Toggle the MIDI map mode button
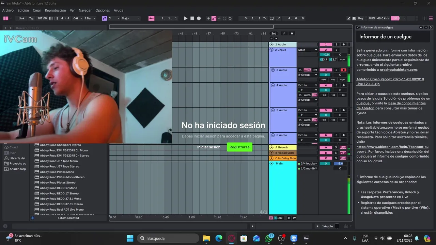The width and height of the screenshot is (436, 245). pos(372,18)
